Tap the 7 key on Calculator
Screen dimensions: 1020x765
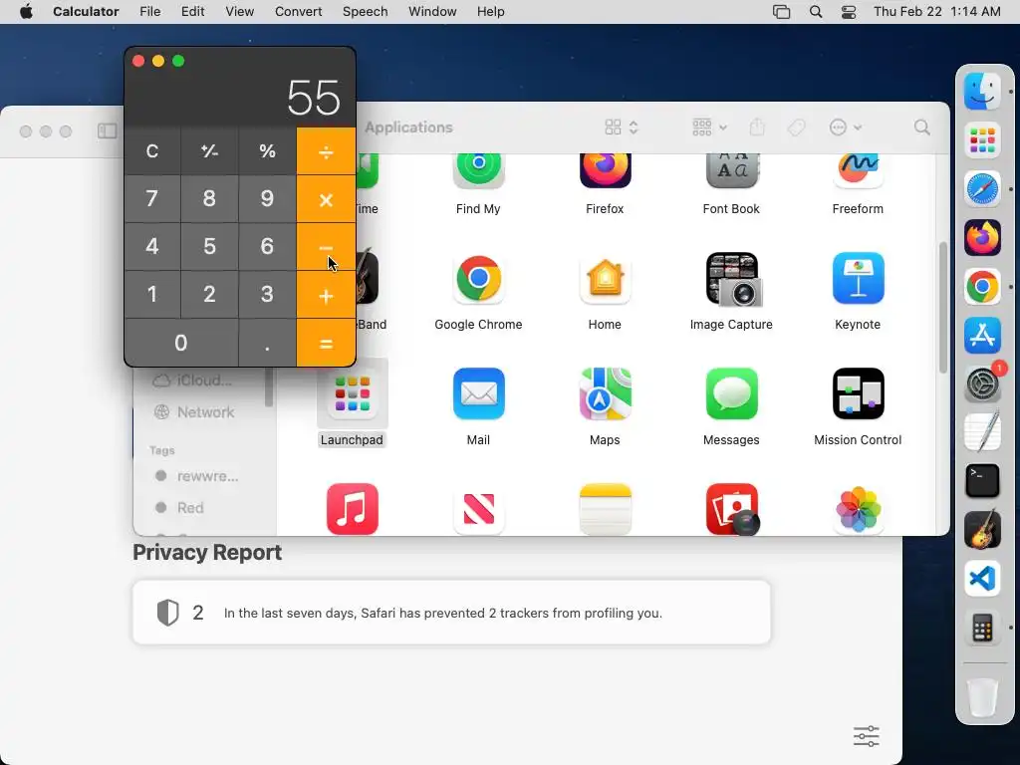click(x=152, y=199)
